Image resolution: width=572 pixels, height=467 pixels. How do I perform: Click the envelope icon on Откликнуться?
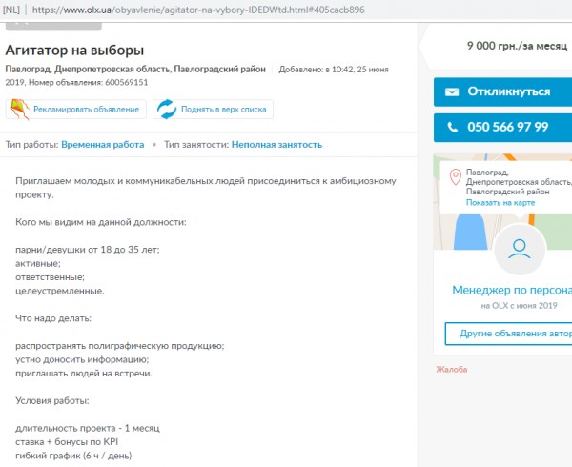pyautogui.click(x=452, y=91)
